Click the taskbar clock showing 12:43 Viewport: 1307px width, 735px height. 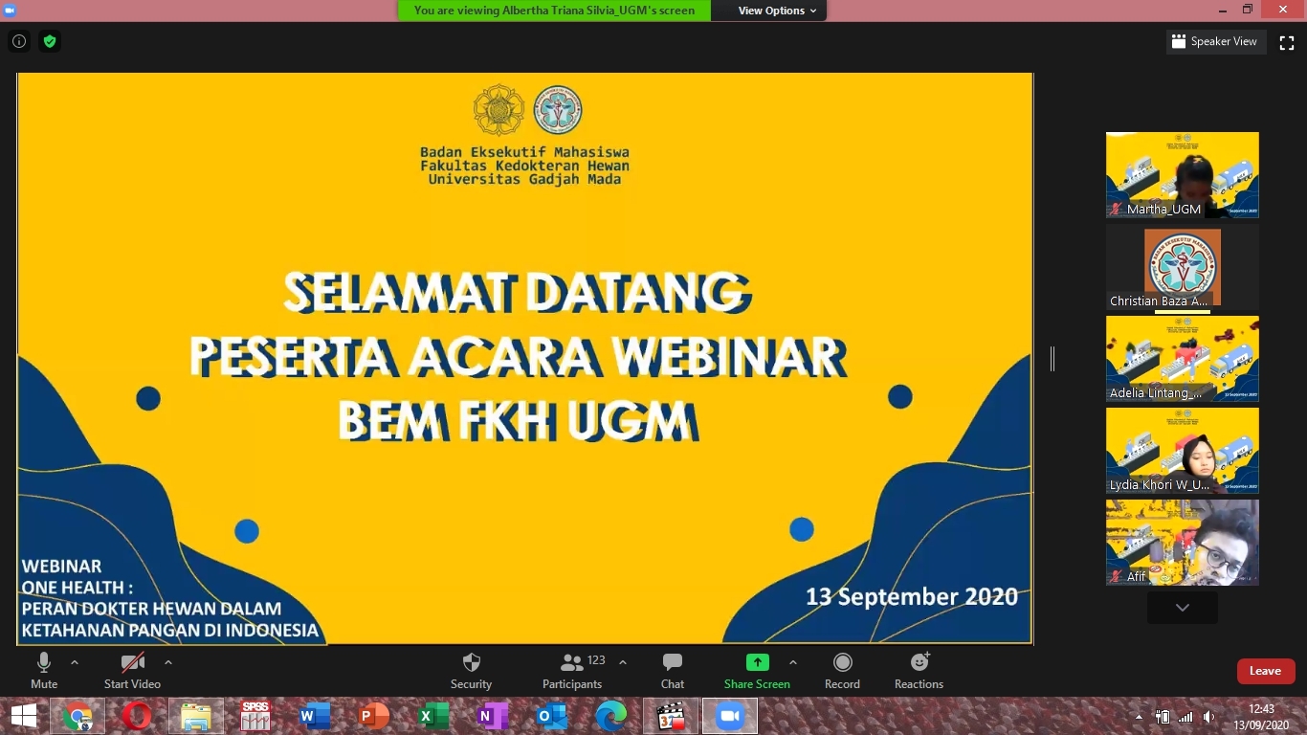[x=1261, y=716]
